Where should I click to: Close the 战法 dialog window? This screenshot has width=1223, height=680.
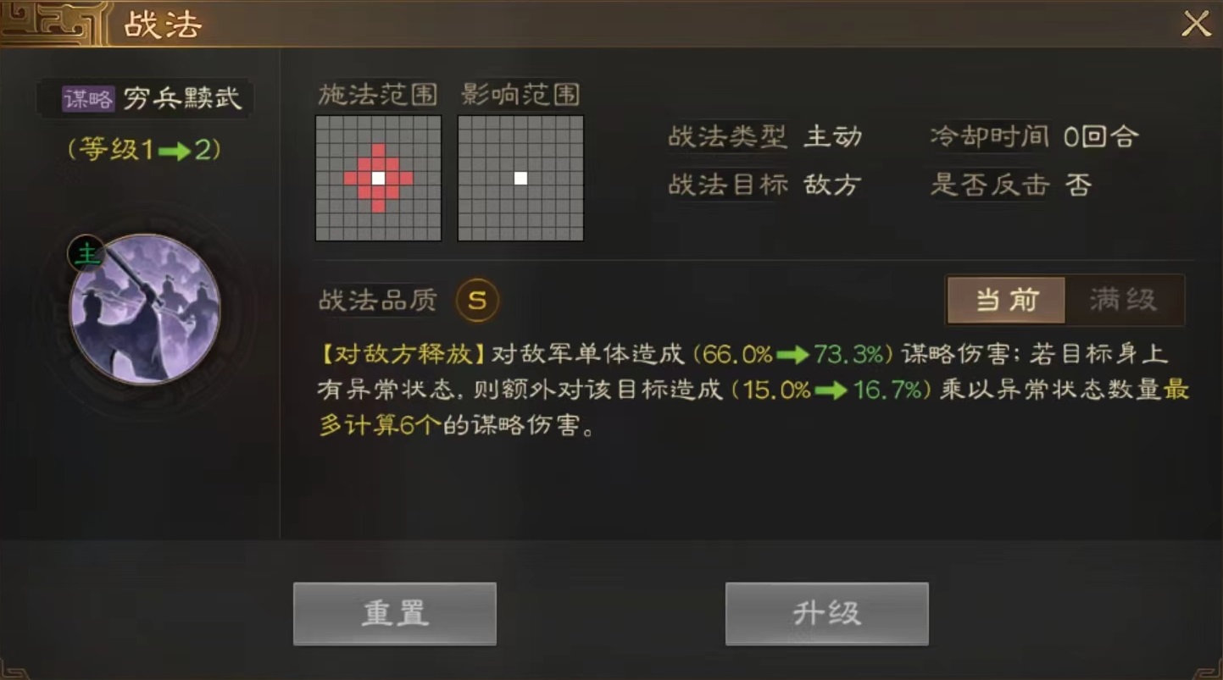point(1196,24)
